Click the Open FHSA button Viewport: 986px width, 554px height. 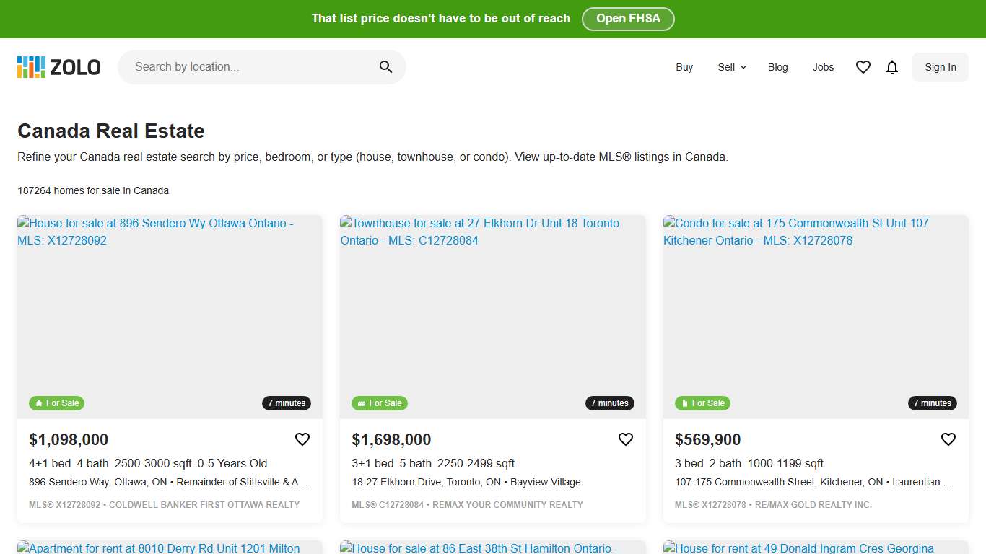628,19
